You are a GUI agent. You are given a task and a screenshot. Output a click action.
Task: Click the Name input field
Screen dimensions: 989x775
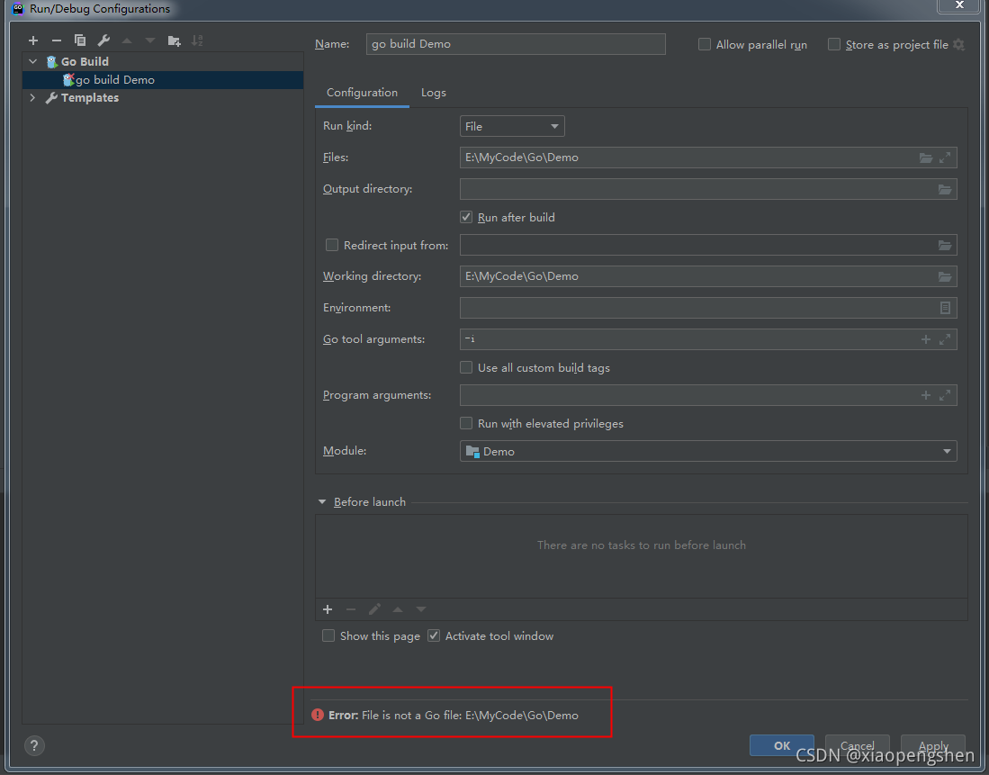tap(516, 44)
